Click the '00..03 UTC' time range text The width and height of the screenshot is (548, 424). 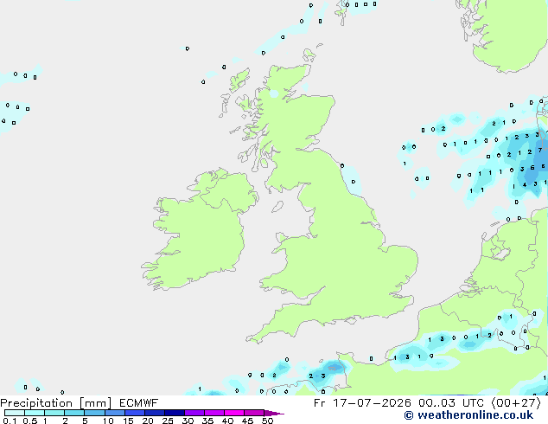[x=450, y=403]
